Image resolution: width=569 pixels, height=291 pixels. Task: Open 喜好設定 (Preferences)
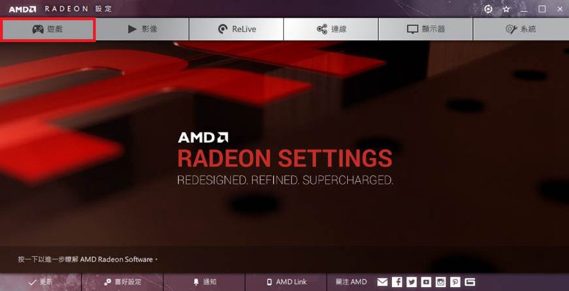(122, 282)
